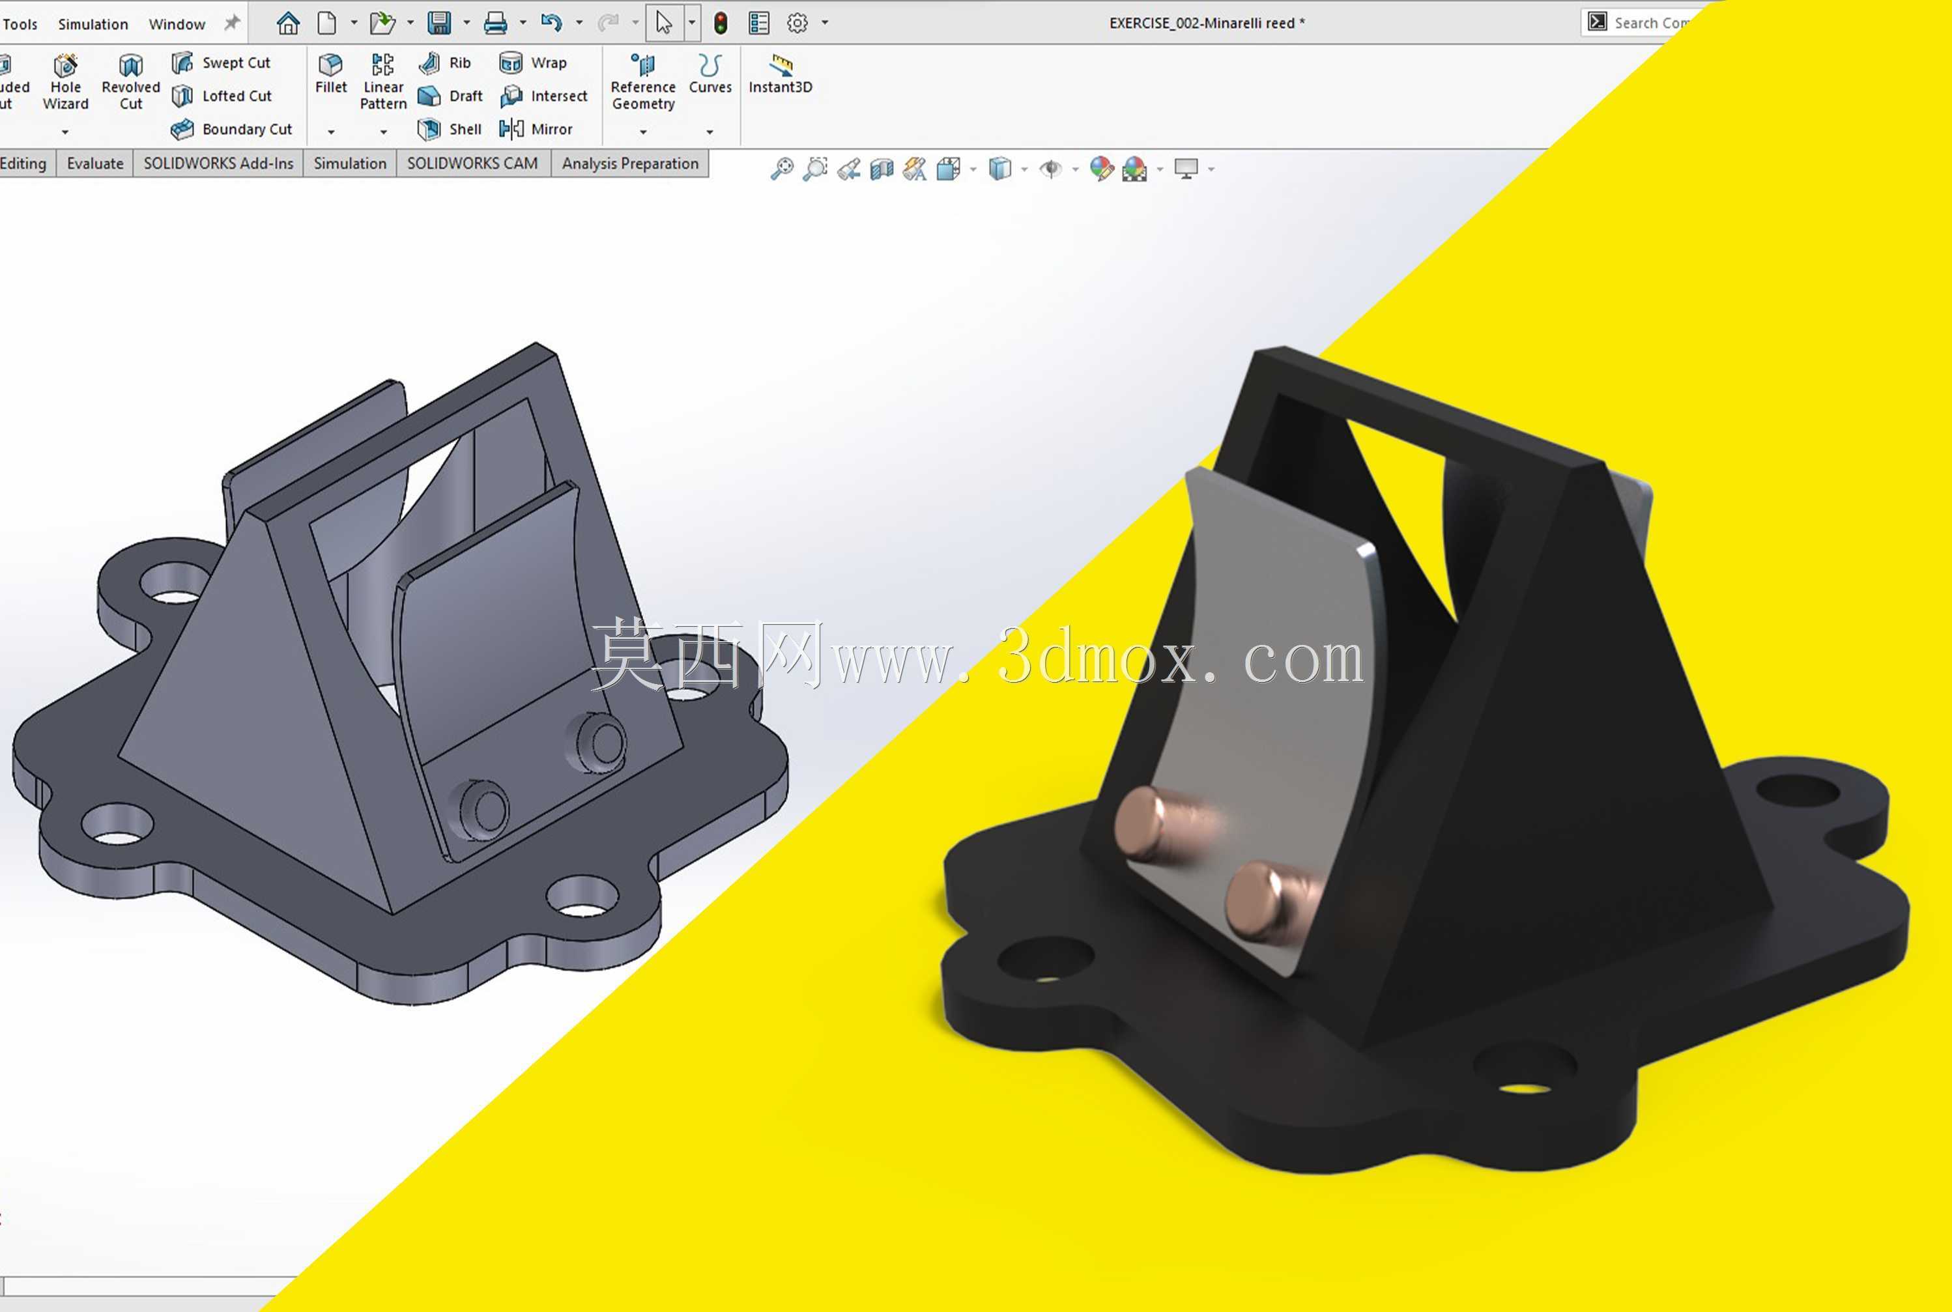Open the Hole Wizard tool
Screen dimensions: 1952x1312
click(65, 82)
